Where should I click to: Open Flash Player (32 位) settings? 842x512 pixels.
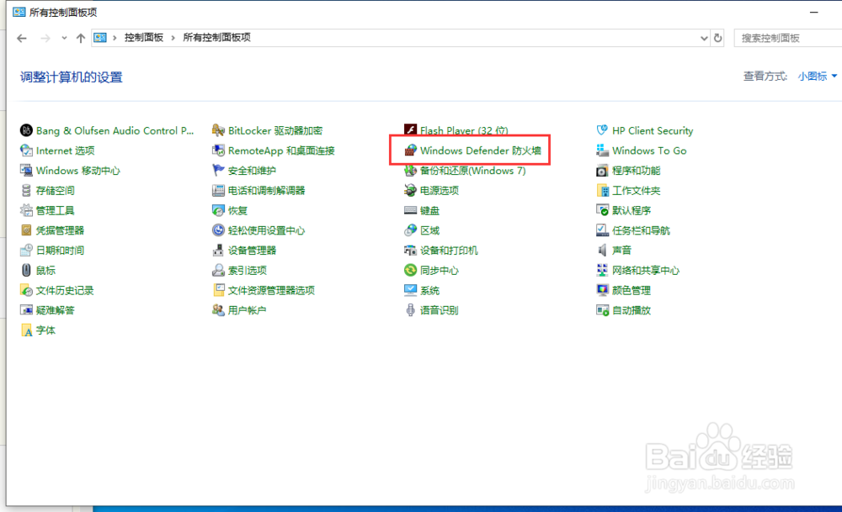(464, 130)
